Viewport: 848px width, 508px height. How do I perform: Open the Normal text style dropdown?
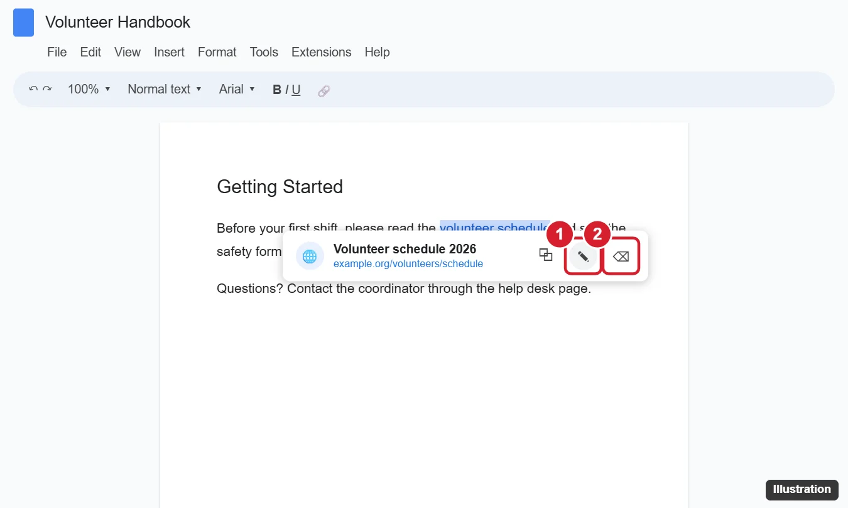(165, 89)
